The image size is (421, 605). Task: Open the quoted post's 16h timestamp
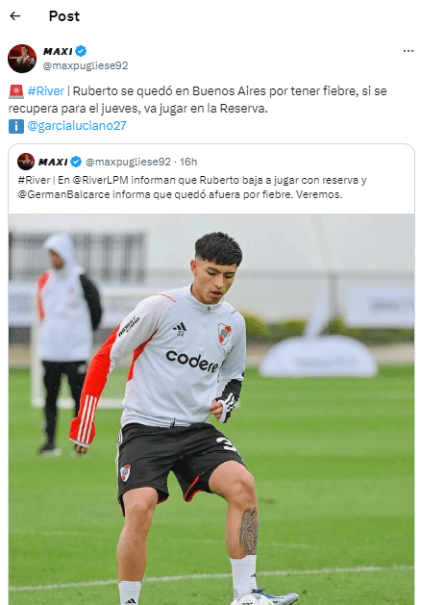[x=188, y=162]
